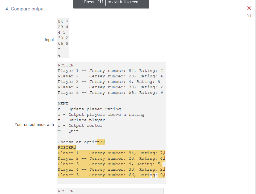The image size is (256, 194).
Task: Click the 0/1 score indicator
Action: pyautogui.click(x=249, y=16)
